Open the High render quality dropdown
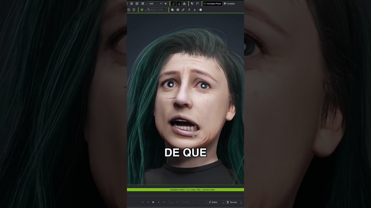This screenshot has width=371, height=208. point(155,3)
